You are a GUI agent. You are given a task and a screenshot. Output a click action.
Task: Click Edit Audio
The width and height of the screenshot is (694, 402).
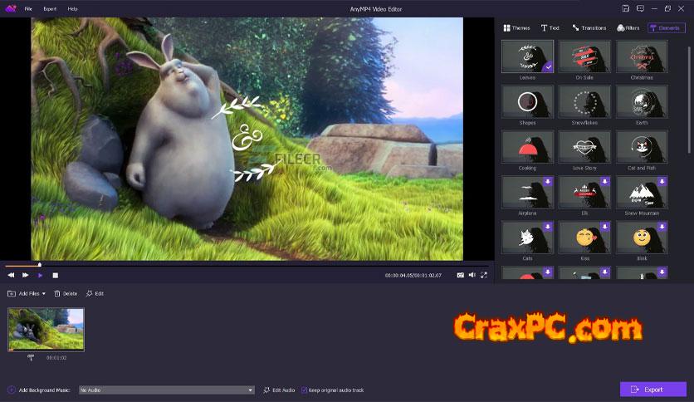point(279,390)
